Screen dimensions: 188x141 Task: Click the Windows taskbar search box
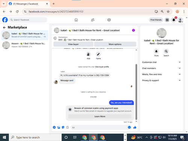pyautogui.click(x=35, y=137)
